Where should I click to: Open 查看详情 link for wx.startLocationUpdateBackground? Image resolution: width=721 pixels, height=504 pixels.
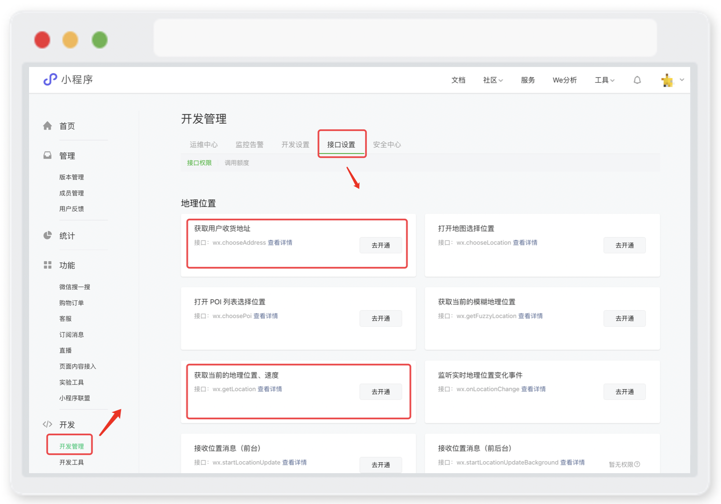pyautogui.click(x=572, y=462)
